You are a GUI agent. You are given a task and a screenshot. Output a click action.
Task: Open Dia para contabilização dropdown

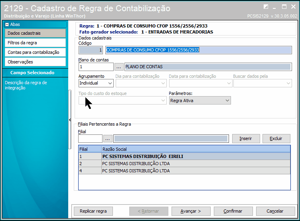pos(141,83)
